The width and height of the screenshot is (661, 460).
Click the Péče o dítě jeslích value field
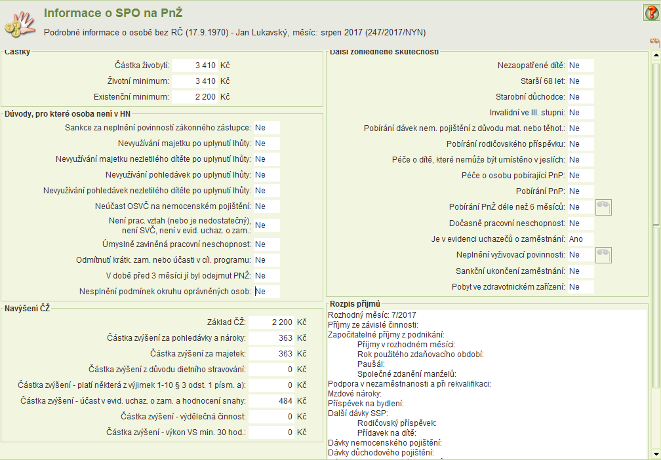point(580,160)
